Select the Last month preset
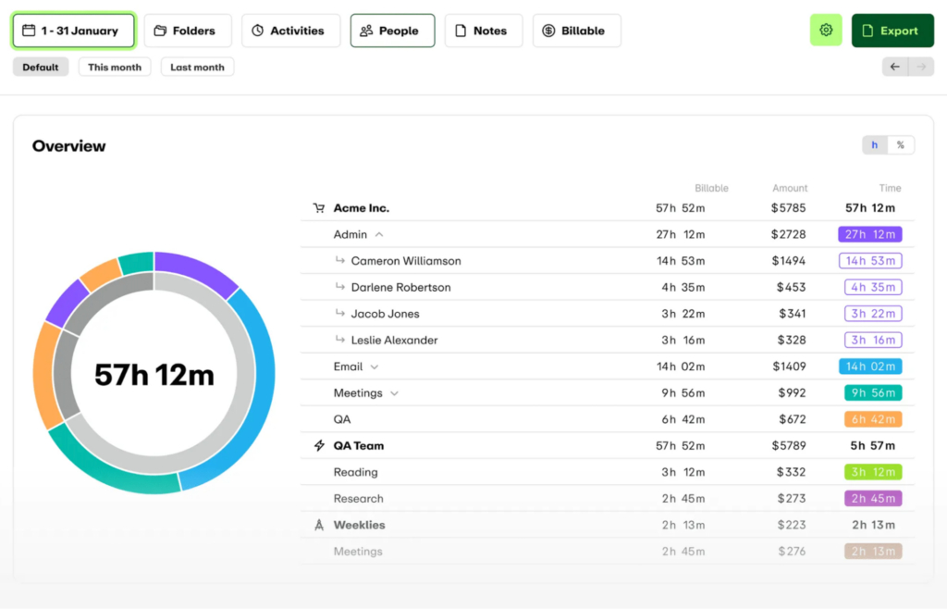The image size is (947, 609). (x=197, y=67)
